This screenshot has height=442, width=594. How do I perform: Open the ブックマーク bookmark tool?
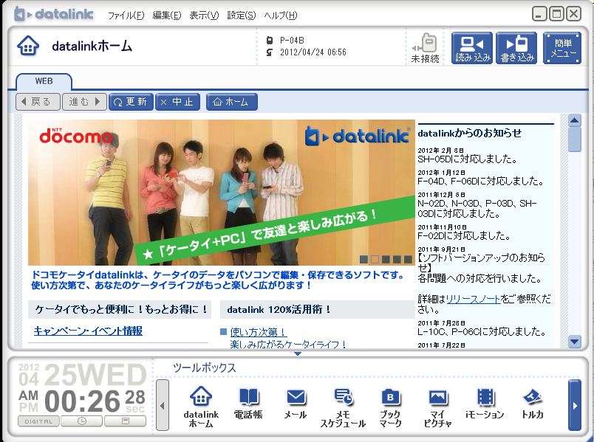pos(390,407)
